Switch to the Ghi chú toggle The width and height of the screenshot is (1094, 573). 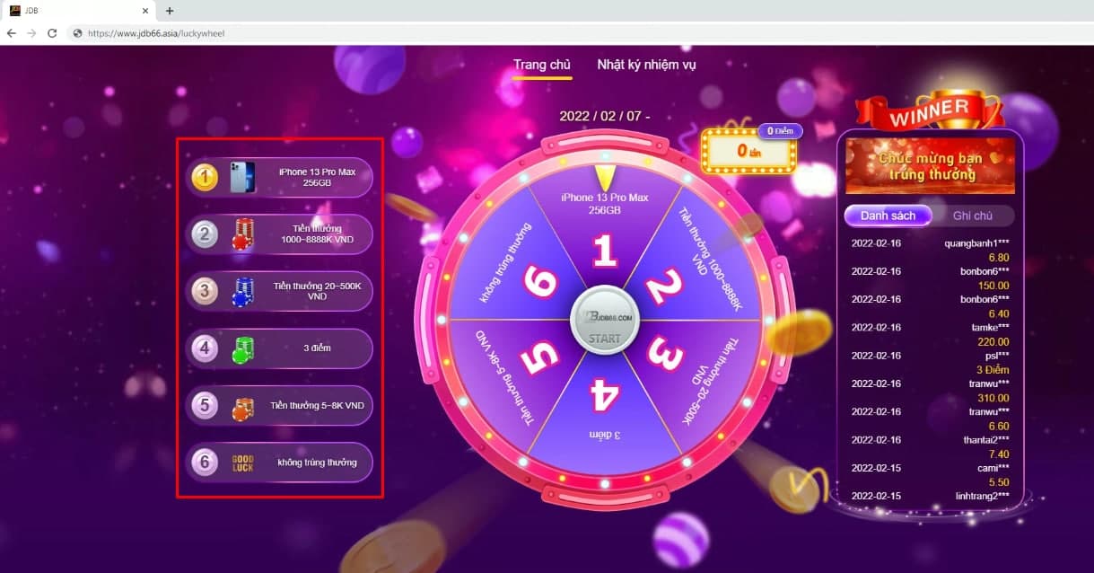(x=973, y=216)
